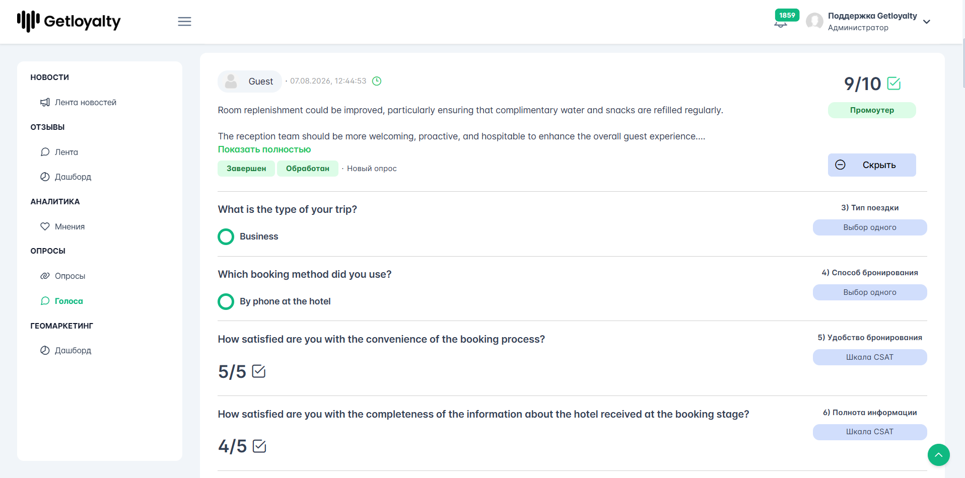This screenshot has height=478, width=965.
Task: Click the checkbox icon beside 4/5 score
Action: click(x=259, y=446)
